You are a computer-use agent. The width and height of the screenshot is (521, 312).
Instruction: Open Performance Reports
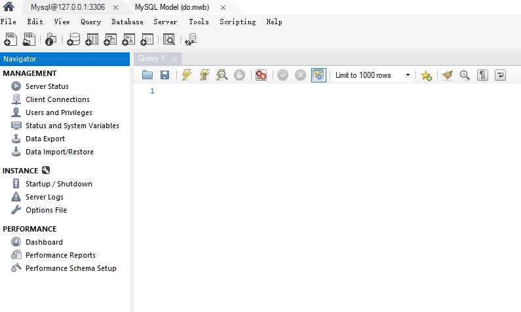point(60,255)
